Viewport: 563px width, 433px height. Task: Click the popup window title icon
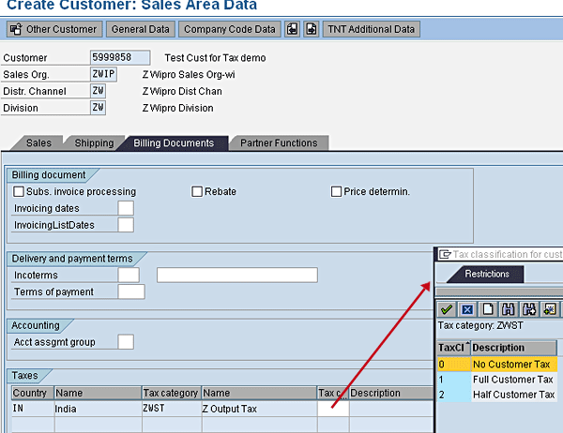446,254
